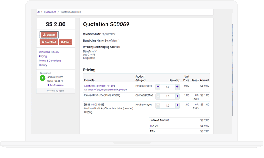Viewport: 264px width, 158px height.
Task: Click the Powered by Odoo link
Action: (55, 91)
